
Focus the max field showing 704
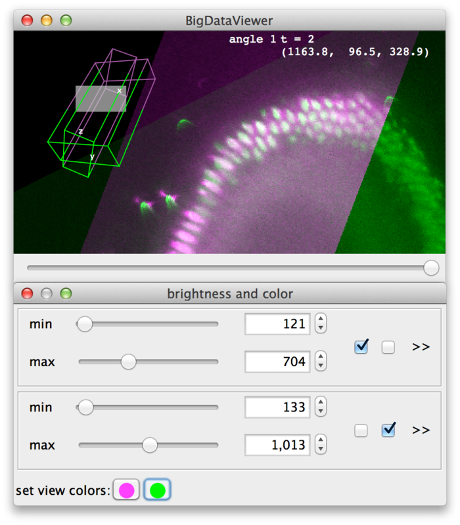pos(277,362)
